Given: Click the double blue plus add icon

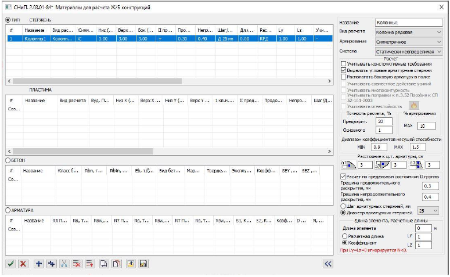Looking at the screenshot, I should click(x=52, y=264).
